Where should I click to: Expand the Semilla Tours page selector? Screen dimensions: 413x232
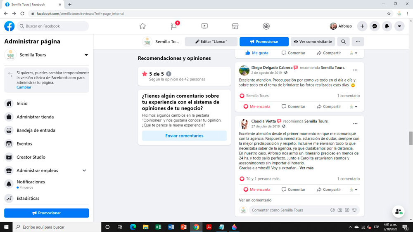coord(86,55)
